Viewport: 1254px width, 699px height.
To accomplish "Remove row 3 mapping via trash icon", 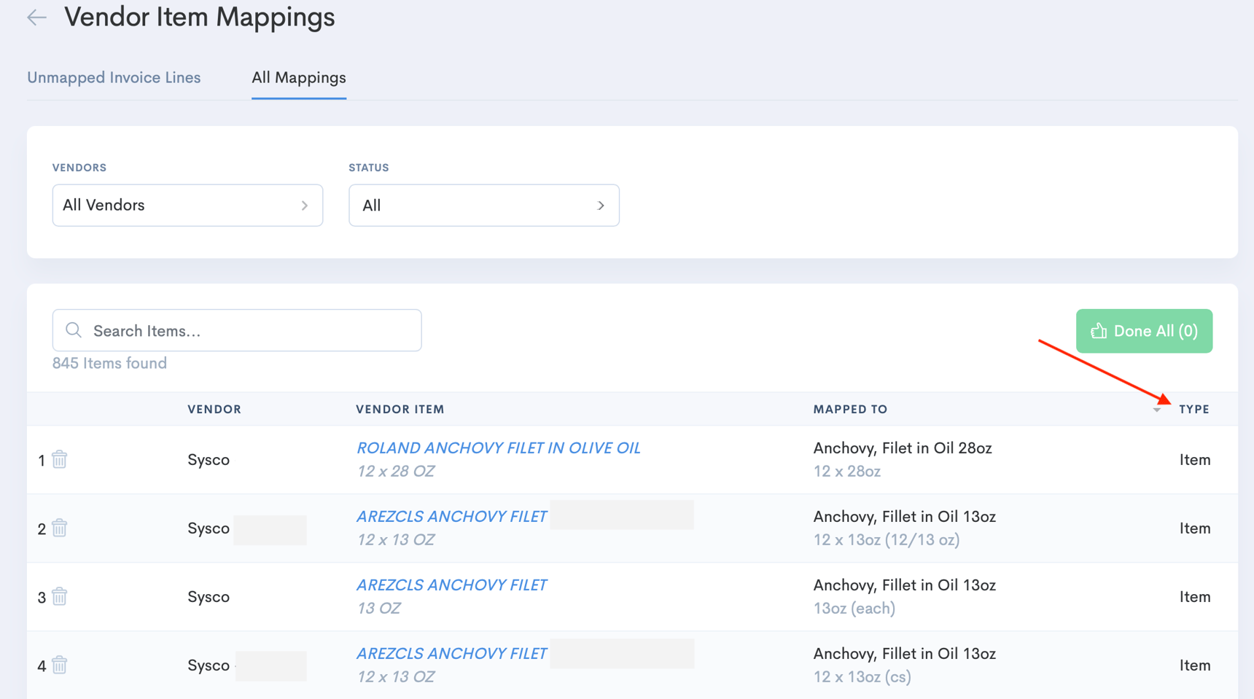I will (60, 596).
